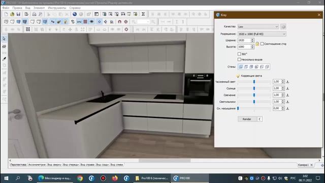This screenshot has height=183, width=325.
Task: Click the Высота spinner arrows
Action: coord(252,47)
